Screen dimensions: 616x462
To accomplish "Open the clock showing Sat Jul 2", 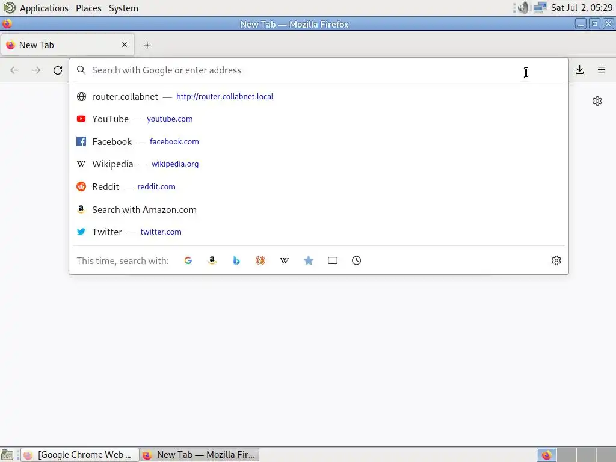I will [x=582, y=7].
